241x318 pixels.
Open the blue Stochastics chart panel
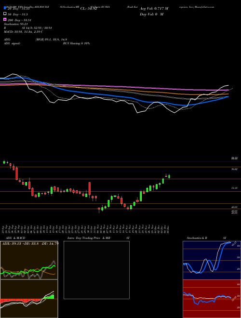pyautogui.click(x=212, y=260)
